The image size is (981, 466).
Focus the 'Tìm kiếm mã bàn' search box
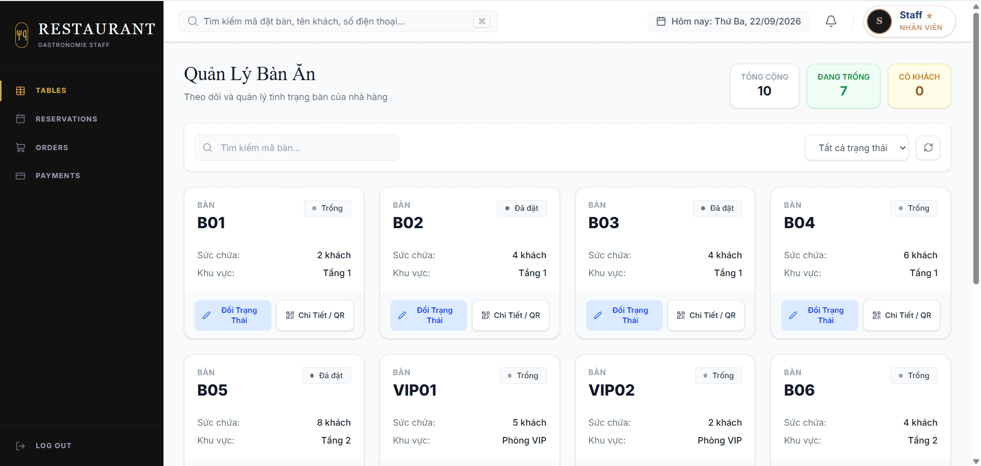pyautogui.click(x=297, y=148)
